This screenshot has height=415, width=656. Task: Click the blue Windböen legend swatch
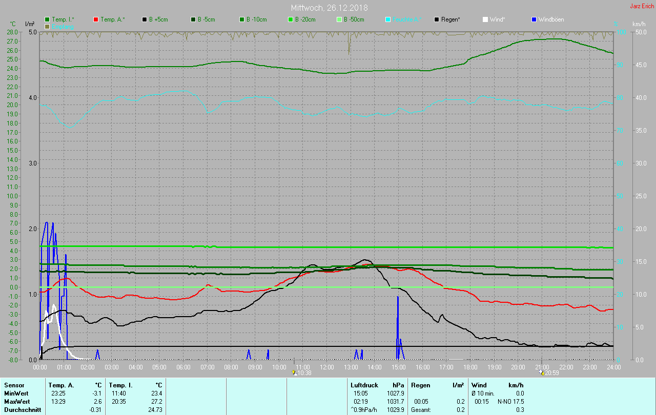[534, 19]
